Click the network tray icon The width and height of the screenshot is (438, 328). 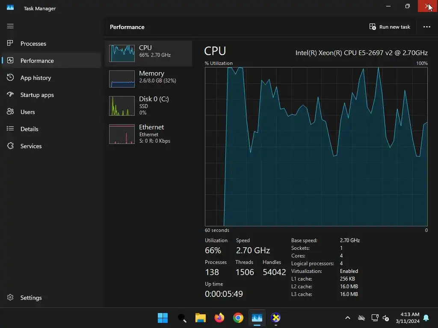(x=375, y=318)
